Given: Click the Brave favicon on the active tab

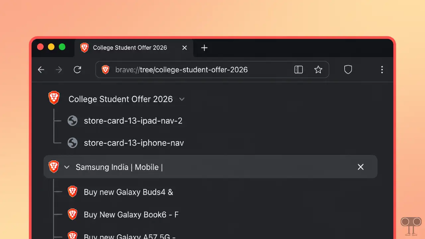Looking at the screenshot, I should 84,47.
